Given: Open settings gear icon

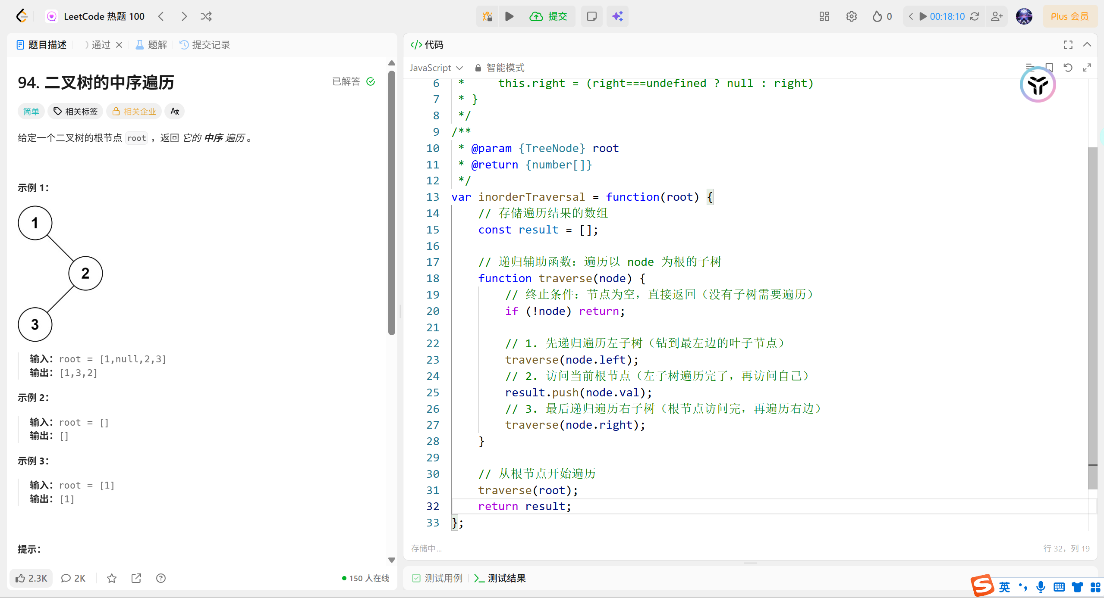Looking at the screenshot, I should 851,16.
